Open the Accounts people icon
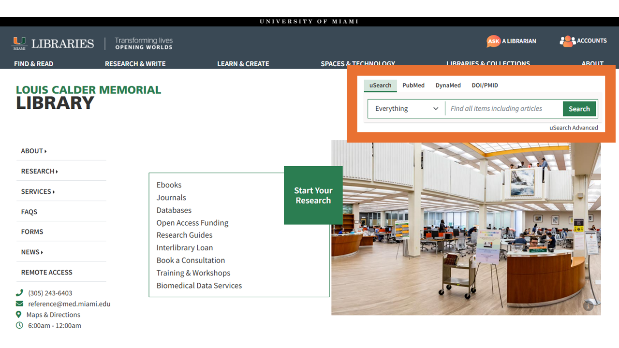 [567, 41]
